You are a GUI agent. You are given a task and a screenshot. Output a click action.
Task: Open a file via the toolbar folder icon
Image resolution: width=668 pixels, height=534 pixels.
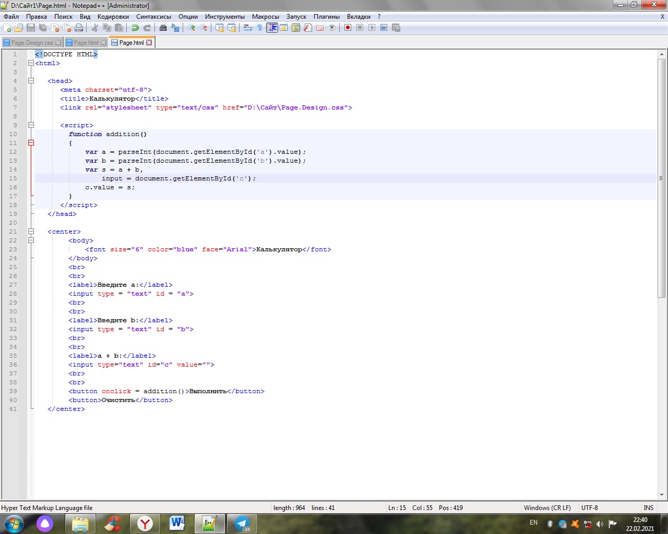(19, 28)
